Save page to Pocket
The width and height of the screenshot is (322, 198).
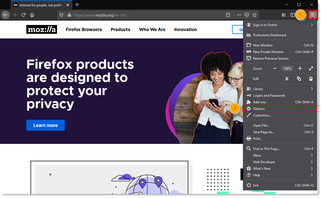tap(247, 15)
